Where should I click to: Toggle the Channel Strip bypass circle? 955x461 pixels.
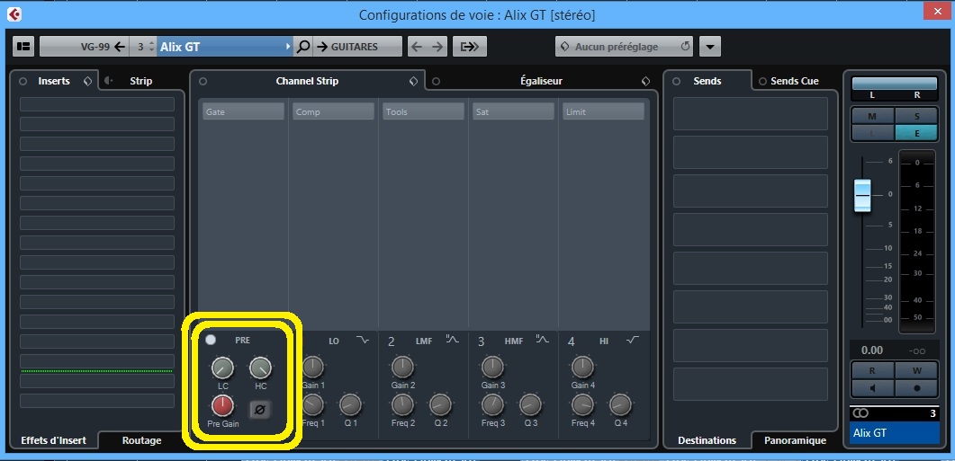point(203,81)
